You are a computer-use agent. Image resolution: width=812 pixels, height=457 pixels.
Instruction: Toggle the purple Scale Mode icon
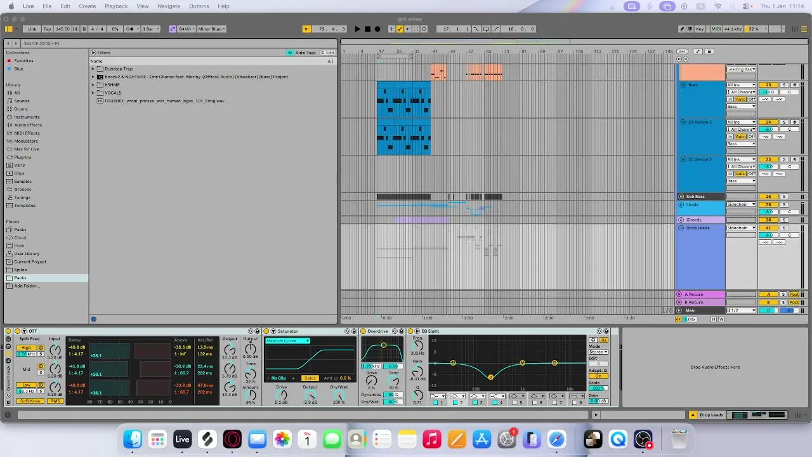click(x=173, y=29)
